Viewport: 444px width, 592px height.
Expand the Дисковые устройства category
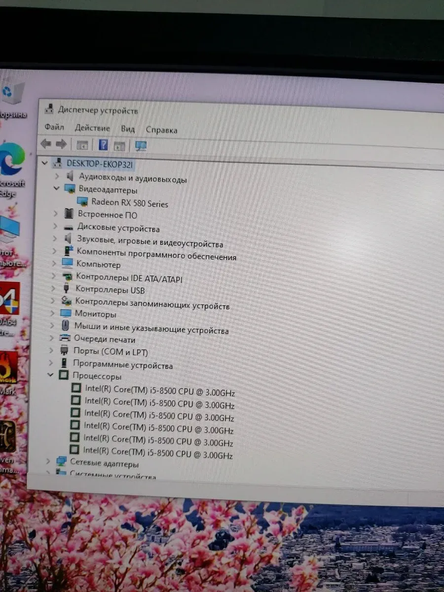click(x=55, y=227)
